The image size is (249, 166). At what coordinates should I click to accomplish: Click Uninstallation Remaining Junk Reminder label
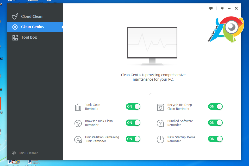coord(102,139)
